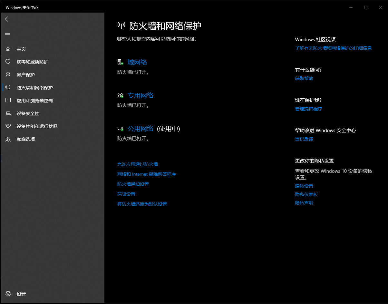Screen dimensions: 388x304
Task: Click the heart icon for 设备性能和运行状况
Action: click(8, 126)
